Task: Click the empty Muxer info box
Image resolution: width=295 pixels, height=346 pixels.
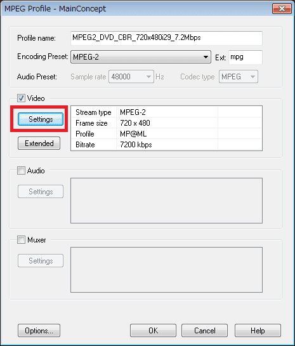Action: (x=166, y=270)
